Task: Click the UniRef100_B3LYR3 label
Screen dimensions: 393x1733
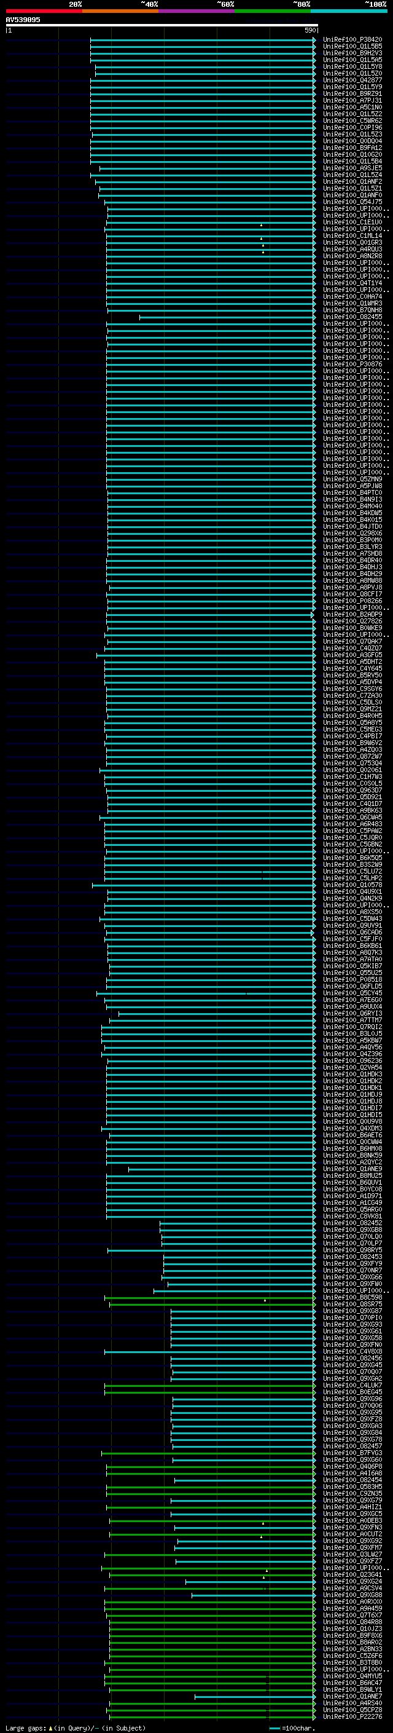Action: click(352, 547)
